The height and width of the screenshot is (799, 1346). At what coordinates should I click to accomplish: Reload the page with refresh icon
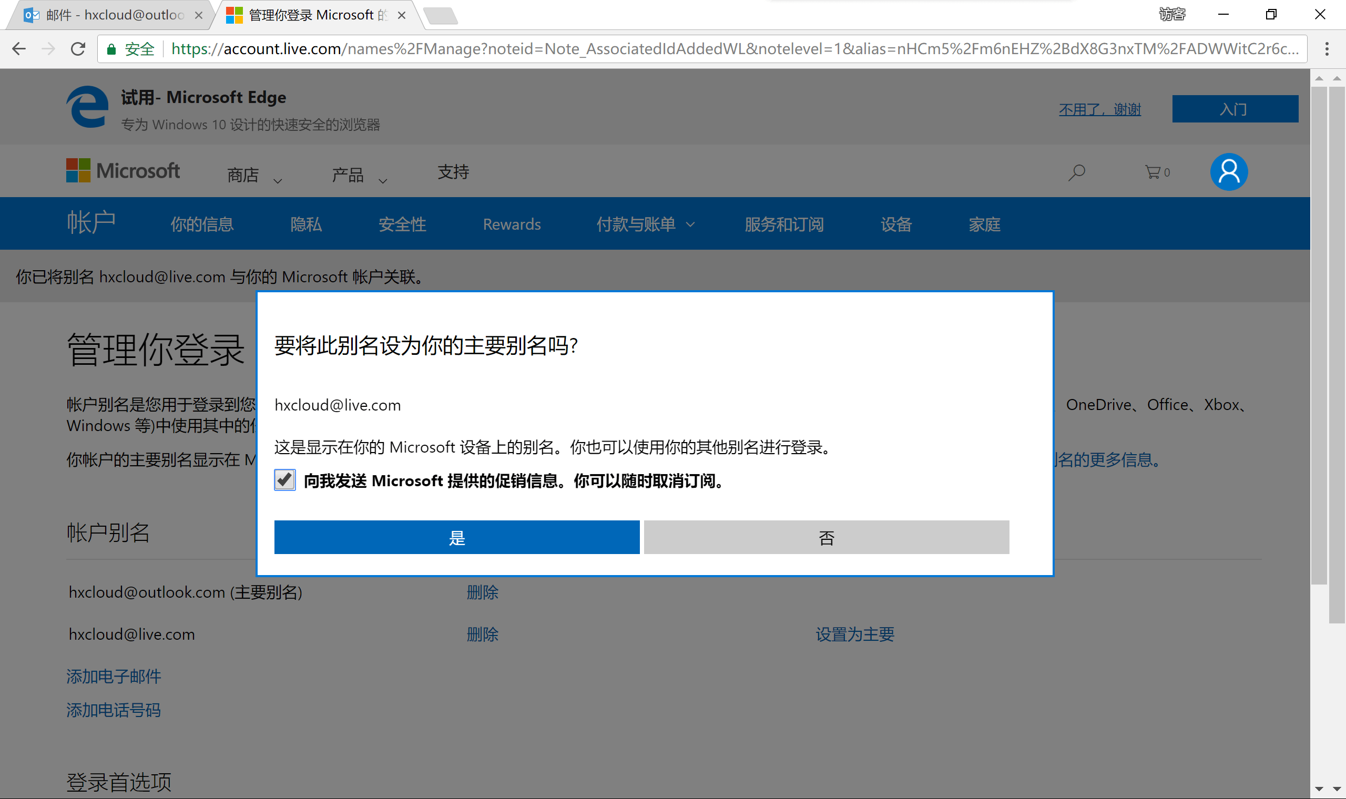click(78, 49)
